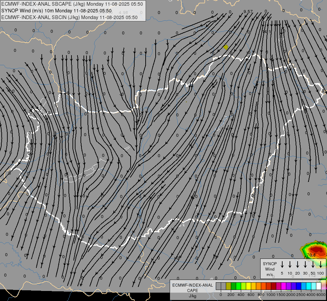Click the SBCIN title line at top
Screen dimensions: 327x301
click(69, 17)
